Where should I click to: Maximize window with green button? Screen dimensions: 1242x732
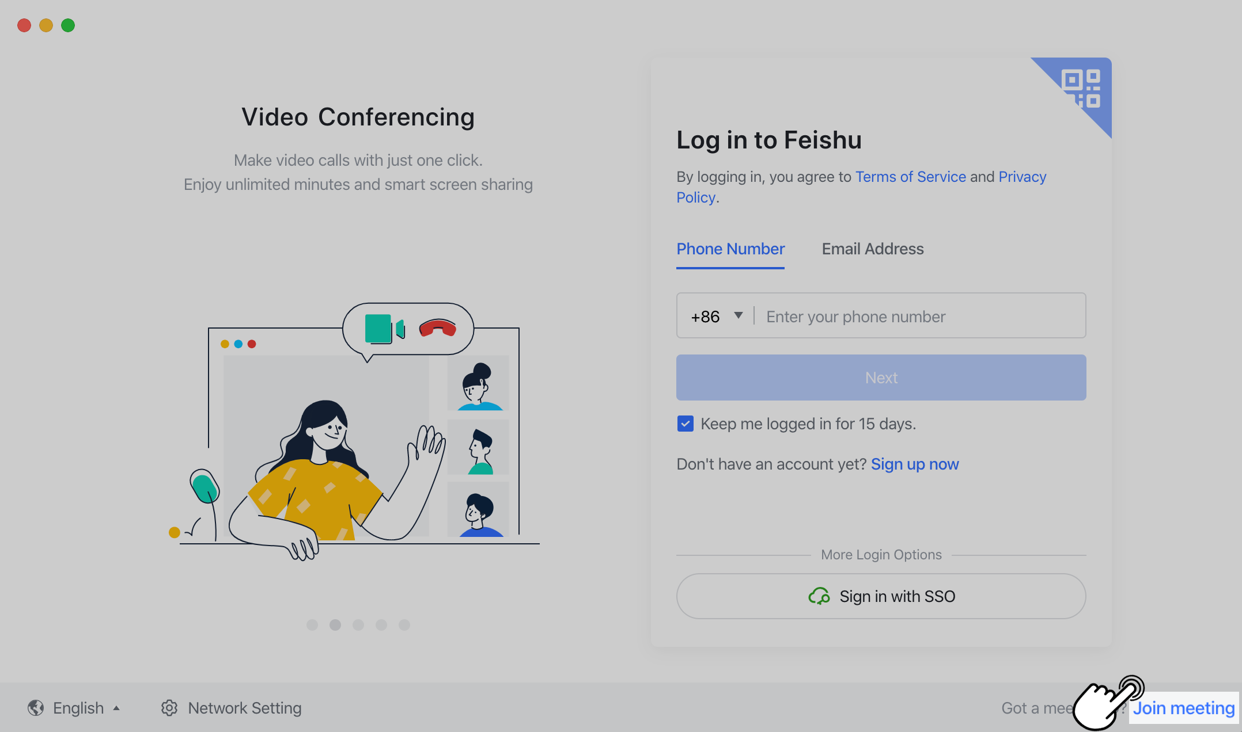coord(68,25)
